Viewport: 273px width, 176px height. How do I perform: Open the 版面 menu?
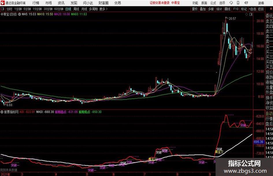pyautogui.click(x=204, y=3)
